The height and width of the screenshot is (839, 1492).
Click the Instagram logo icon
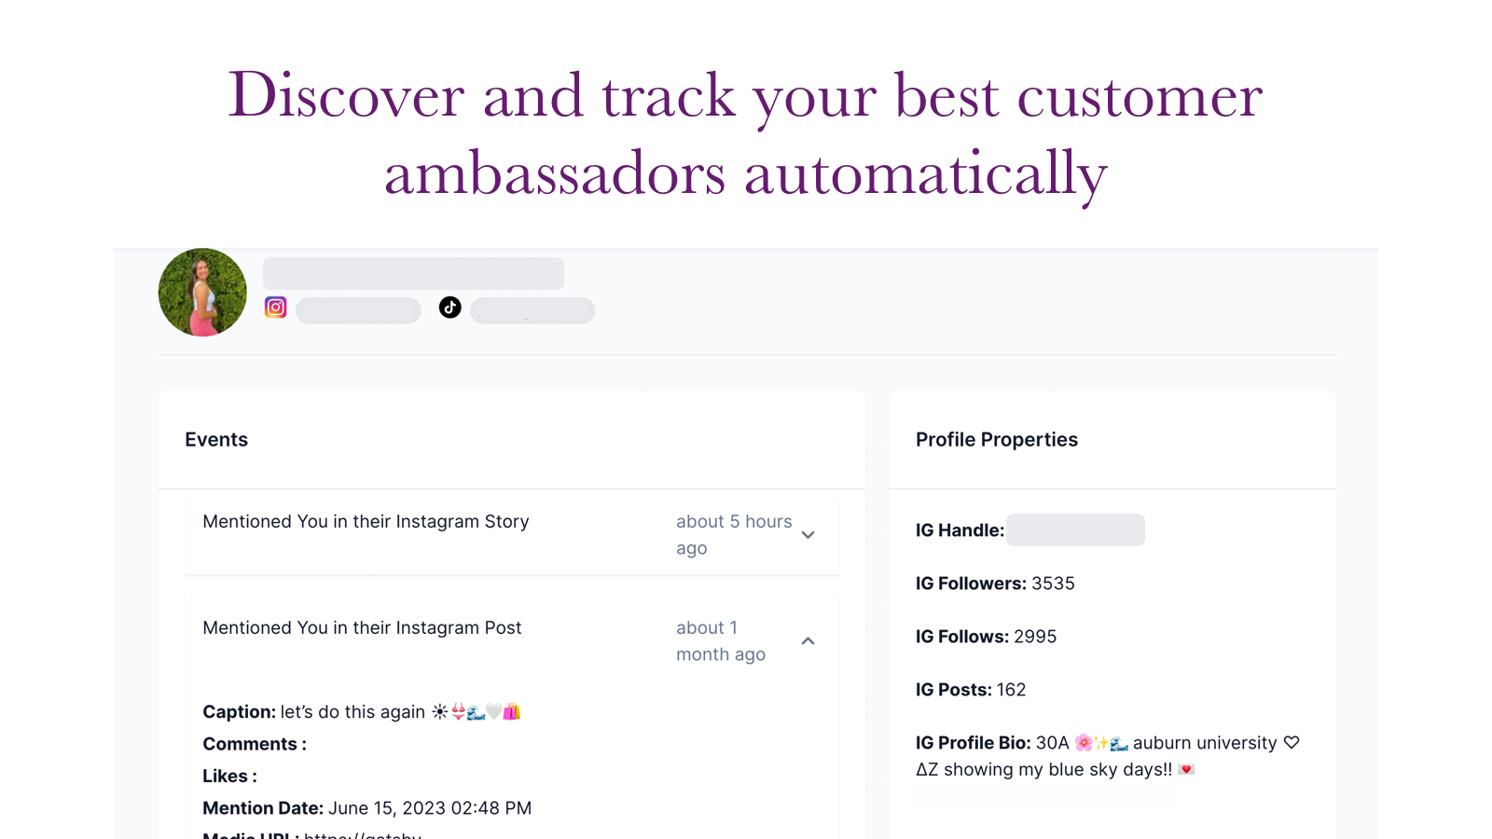point(276,308)
